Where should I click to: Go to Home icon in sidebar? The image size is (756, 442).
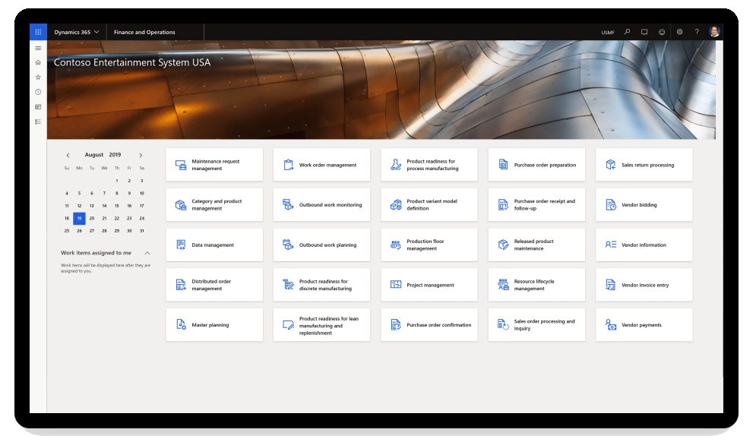tap(38, 62)
